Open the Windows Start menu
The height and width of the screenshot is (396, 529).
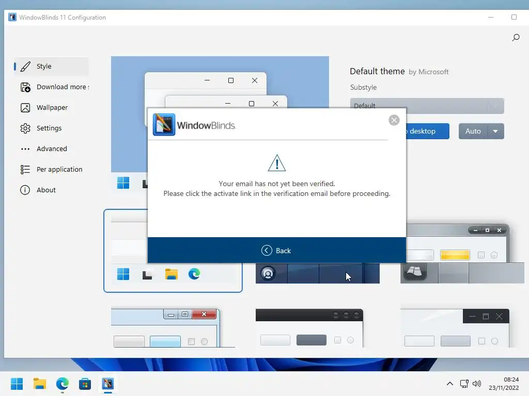[x=17, y=384]
